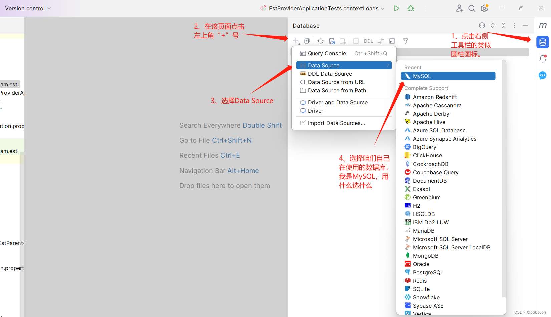This screenshot has height=317, width=551.
Task: Run EstProviderApplicationTests with the green play icon
Action: [396, 8]
